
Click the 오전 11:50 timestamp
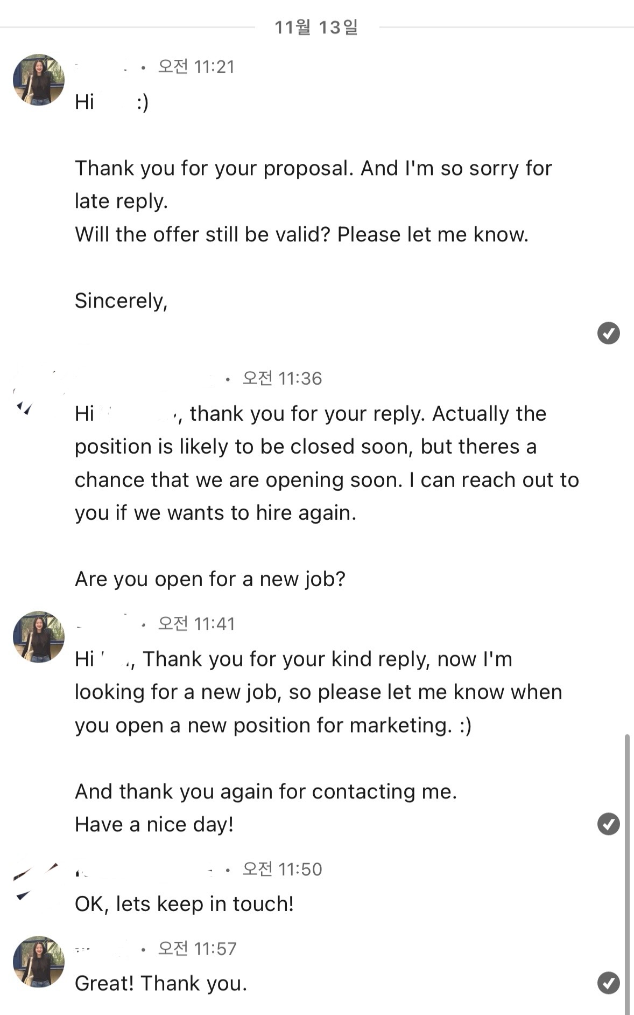coord(282,869)
